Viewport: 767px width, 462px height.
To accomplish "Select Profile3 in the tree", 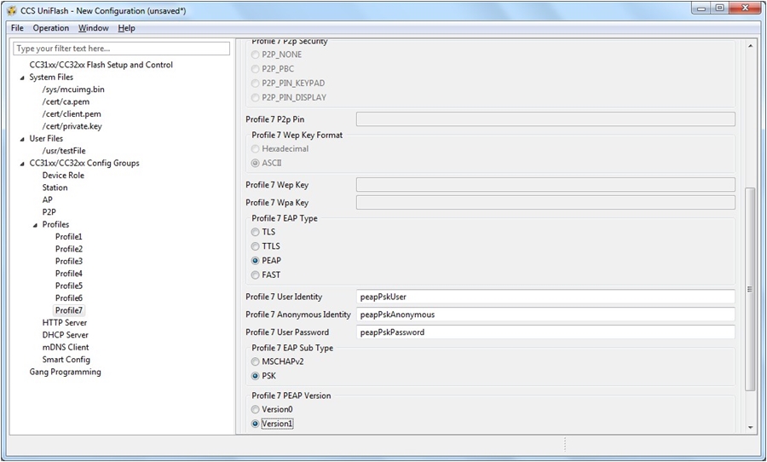I will [69, 262].
